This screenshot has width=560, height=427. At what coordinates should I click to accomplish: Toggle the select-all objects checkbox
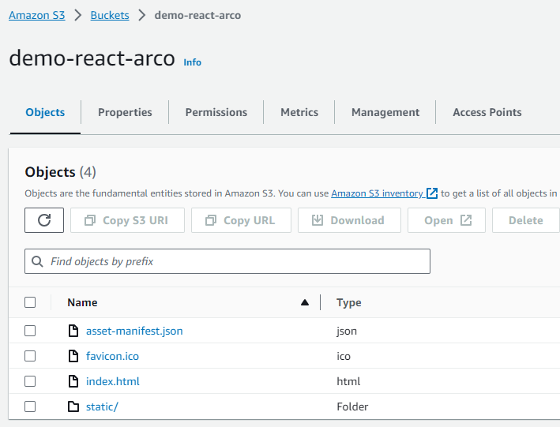pyautogui.click(x=30, y=302)
